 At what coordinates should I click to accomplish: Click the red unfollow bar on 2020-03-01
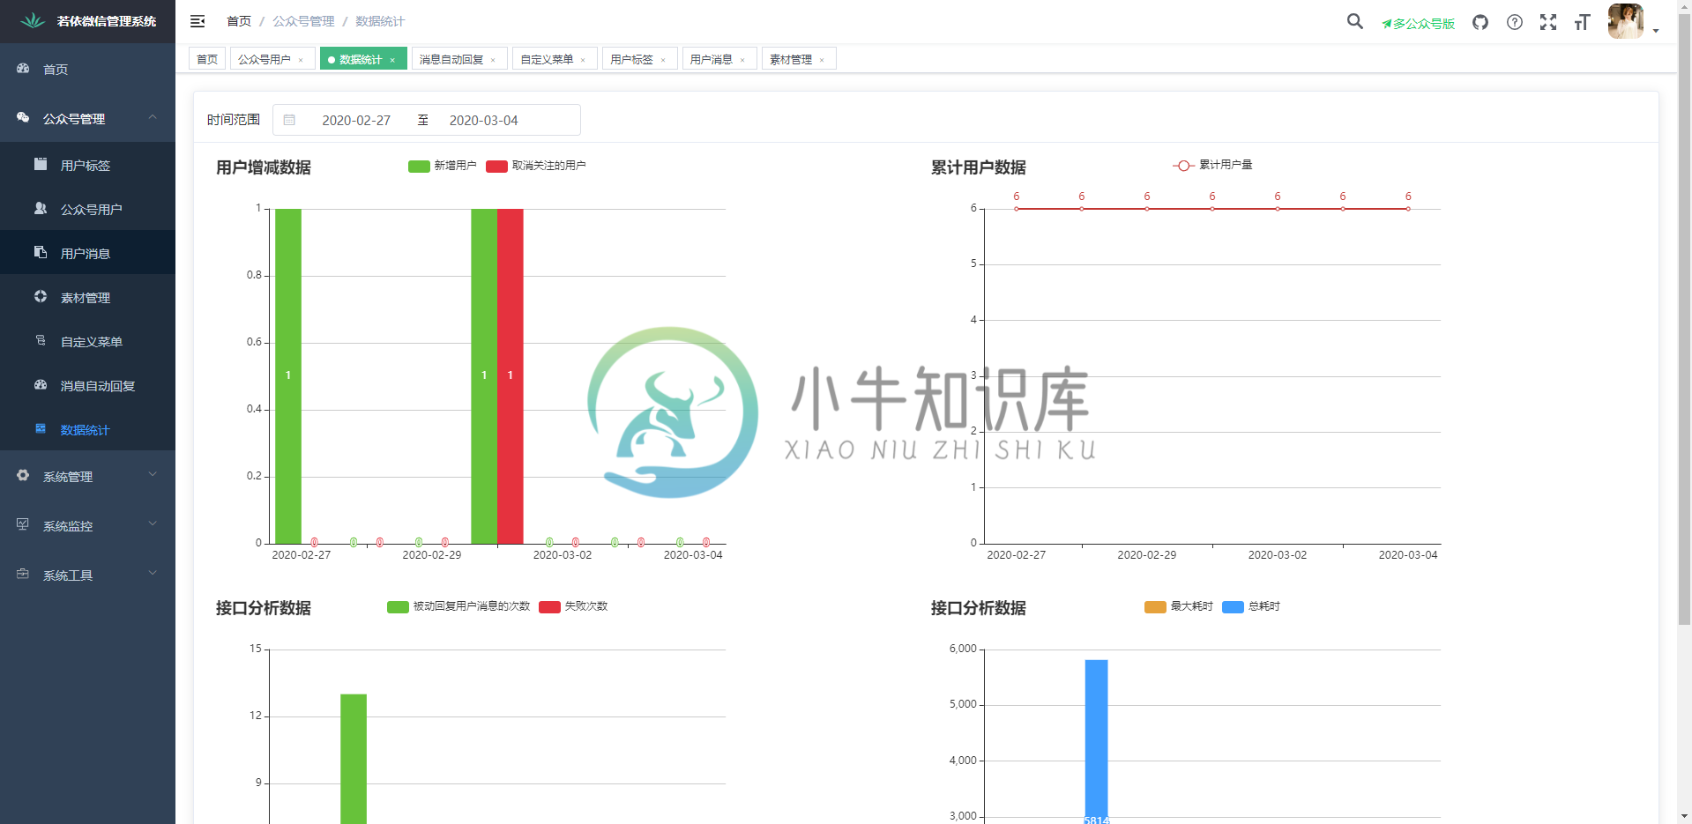510,376
